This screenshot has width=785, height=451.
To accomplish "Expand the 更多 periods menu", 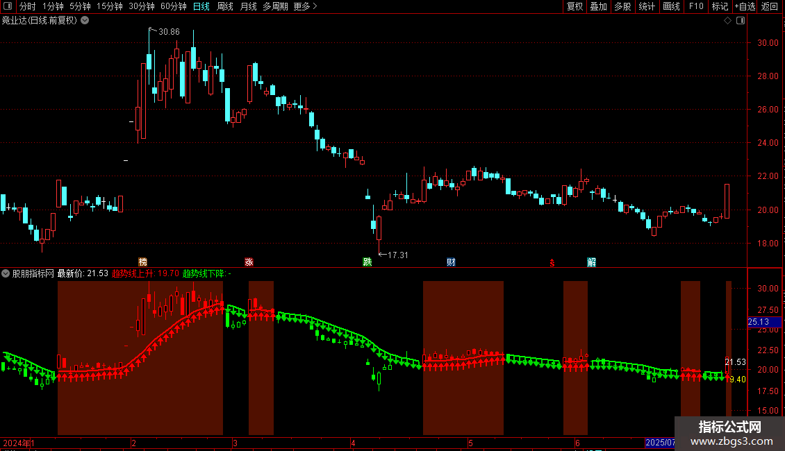I will (x=305, y=6).
